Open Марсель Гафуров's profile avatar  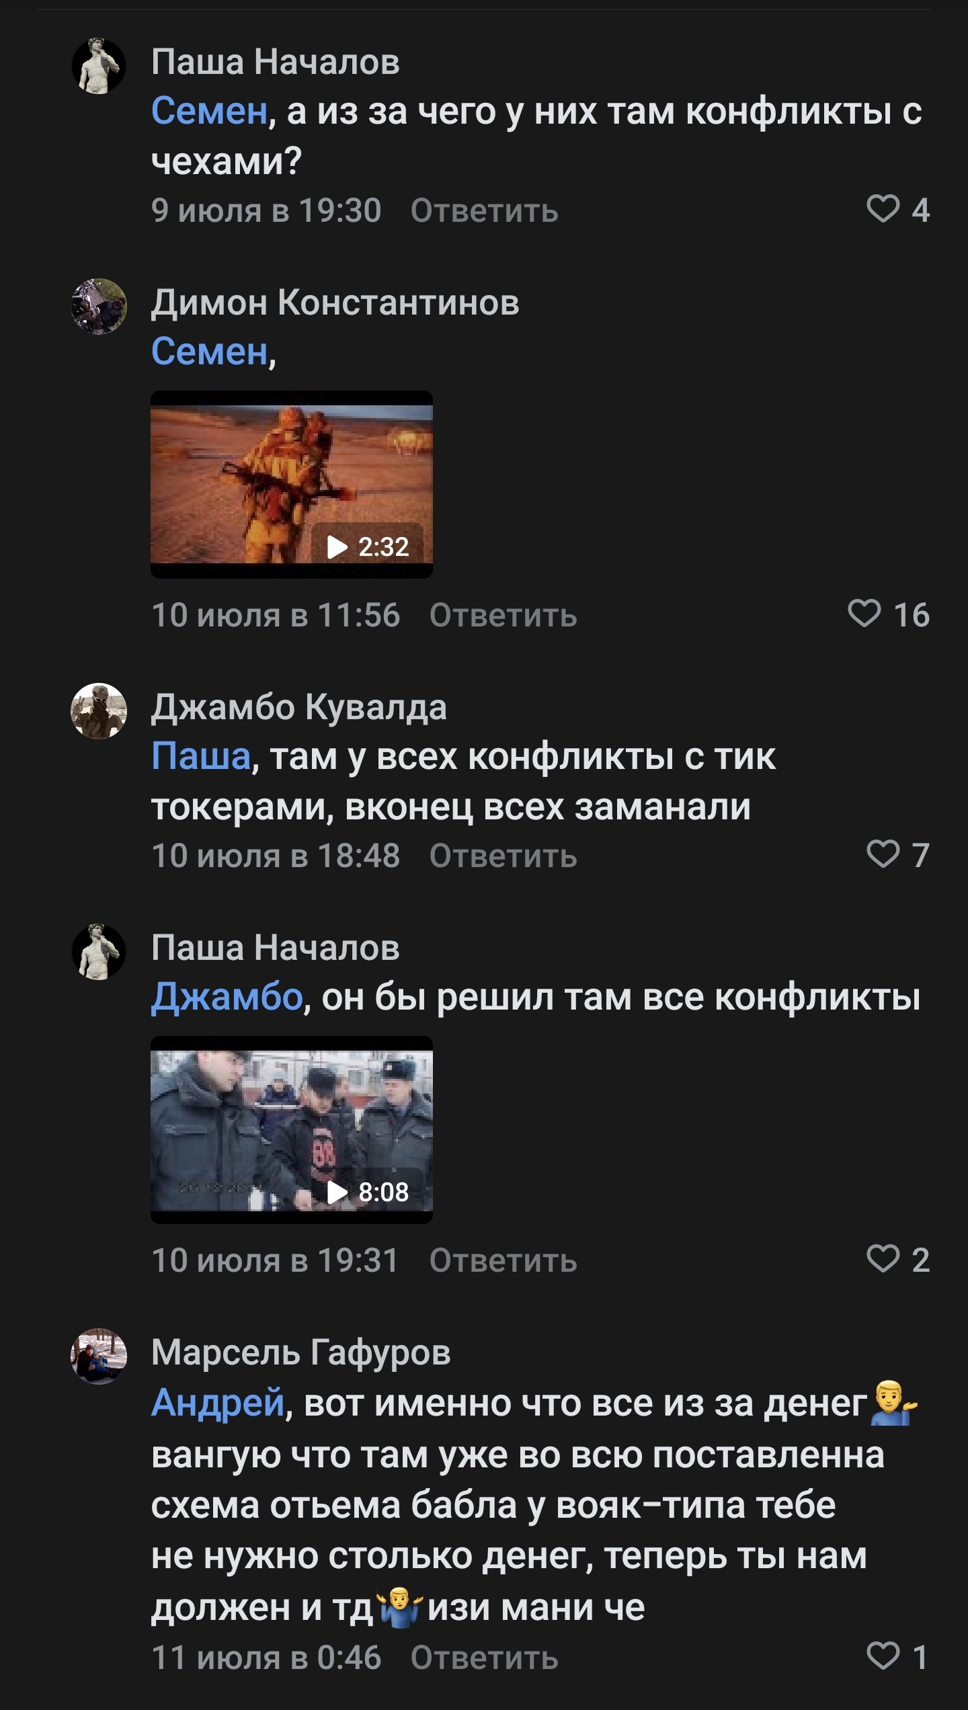(99, 1356)
